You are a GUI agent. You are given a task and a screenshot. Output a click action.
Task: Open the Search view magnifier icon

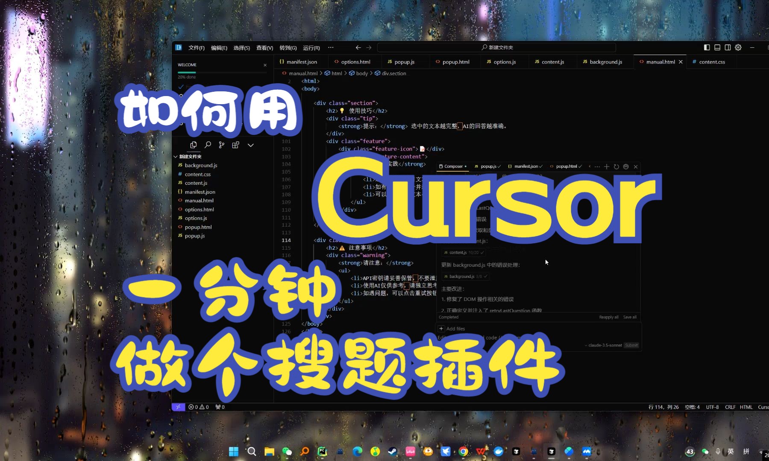click(208, 145)
